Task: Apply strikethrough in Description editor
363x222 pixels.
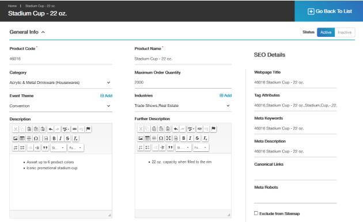Action: (x=67, y=139)
